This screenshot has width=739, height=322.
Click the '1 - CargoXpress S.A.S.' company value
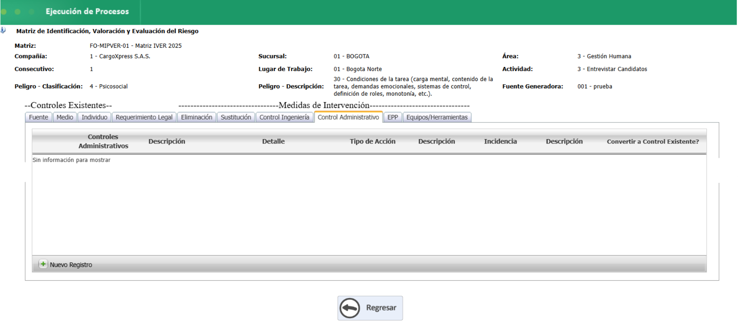120,56
